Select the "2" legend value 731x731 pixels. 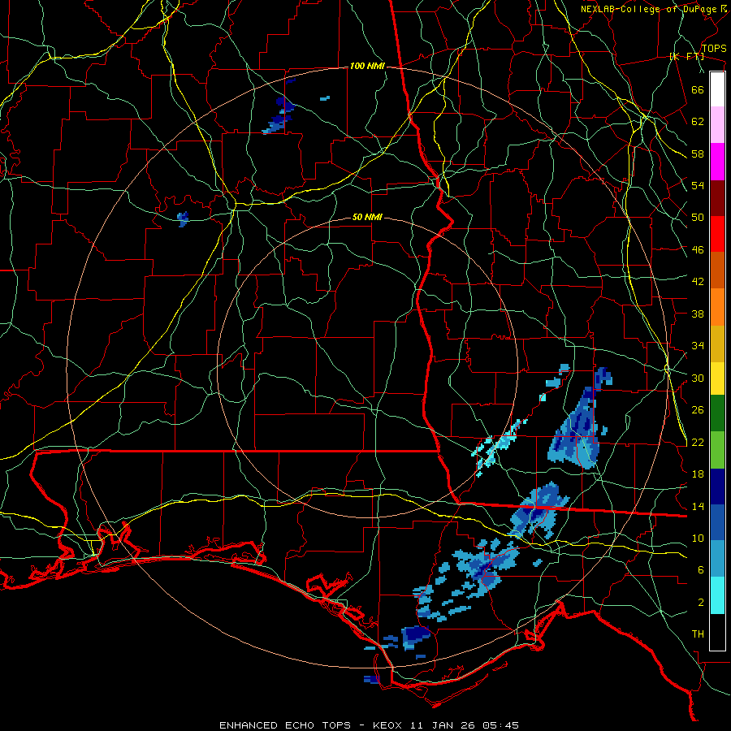point(701,603)
